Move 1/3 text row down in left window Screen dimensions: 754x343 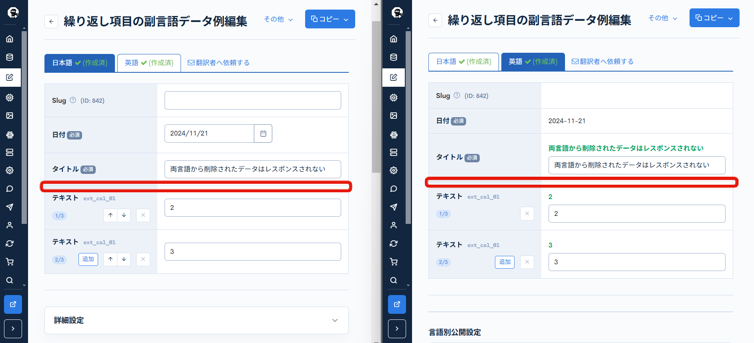[x=124, y=215]
